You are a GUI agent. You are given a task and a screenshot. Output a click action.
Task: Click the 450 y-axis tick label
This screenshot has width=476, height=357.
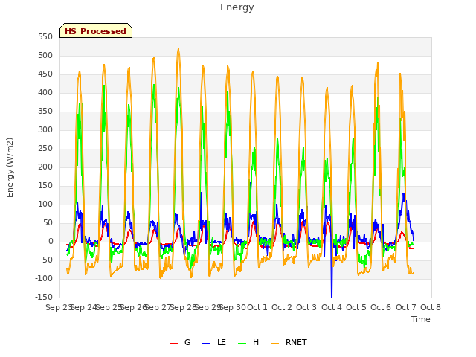[45, 74]
